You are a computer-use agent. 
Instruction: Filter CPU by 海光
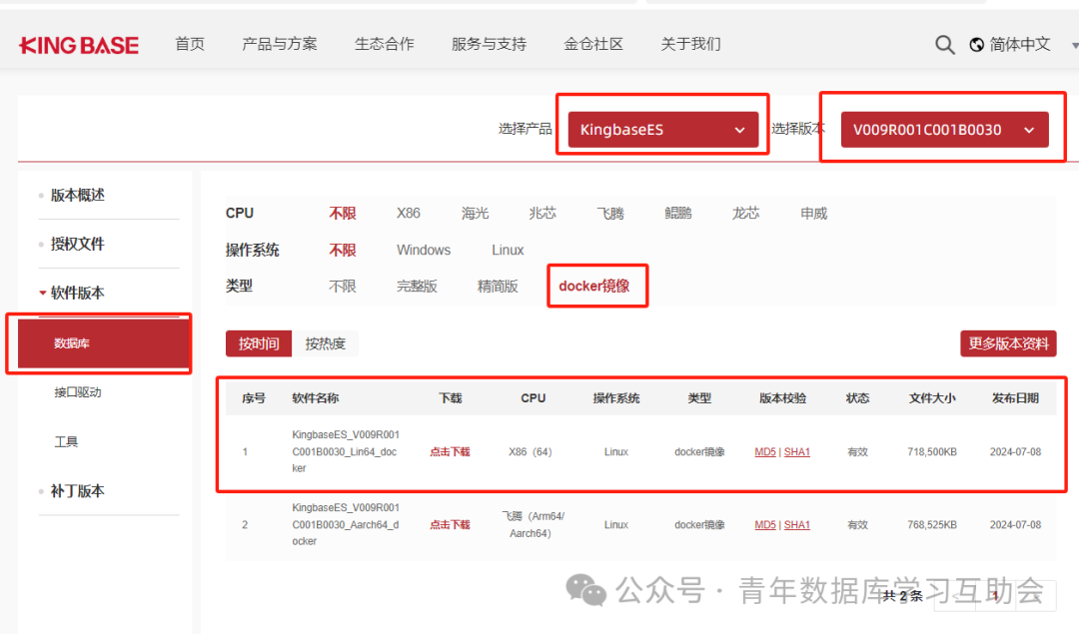(x=475, y=214)
